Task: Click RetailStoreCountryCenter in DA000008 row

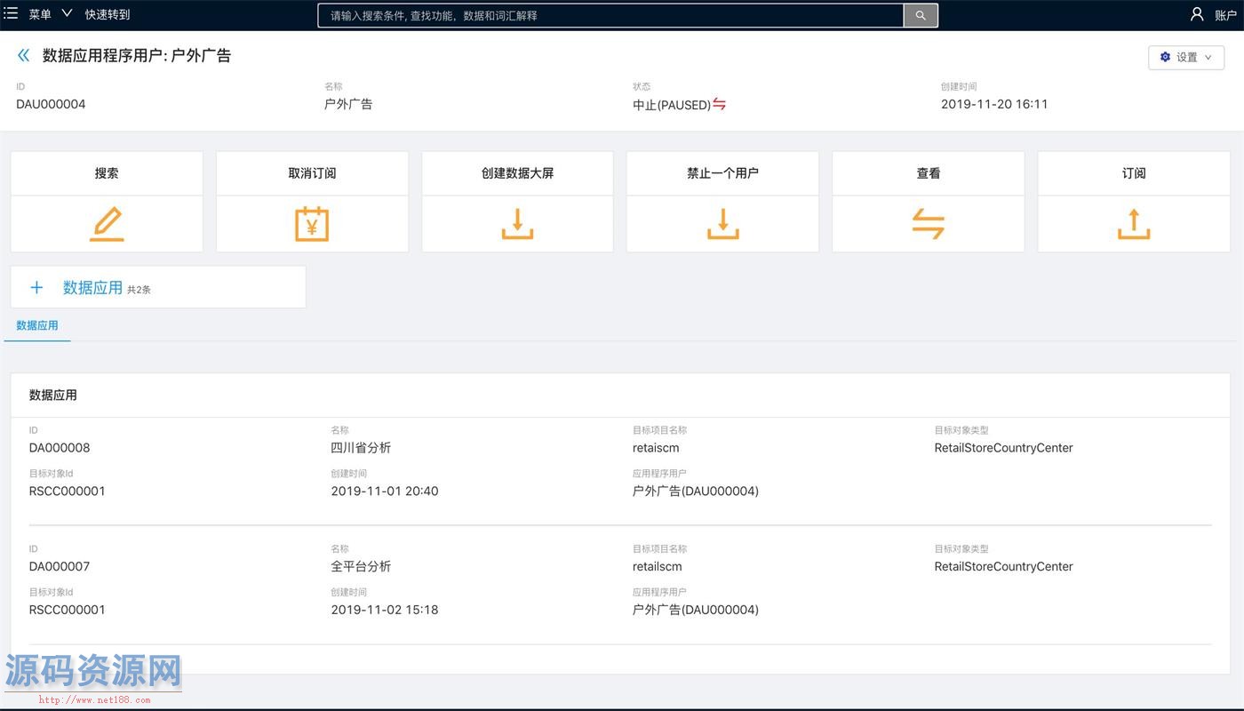Action: [1004, 448]
